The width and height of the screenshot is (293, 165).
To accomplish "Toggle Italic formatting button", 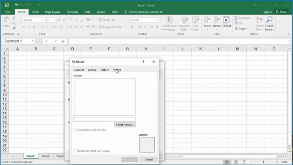I will pos(28,27).
